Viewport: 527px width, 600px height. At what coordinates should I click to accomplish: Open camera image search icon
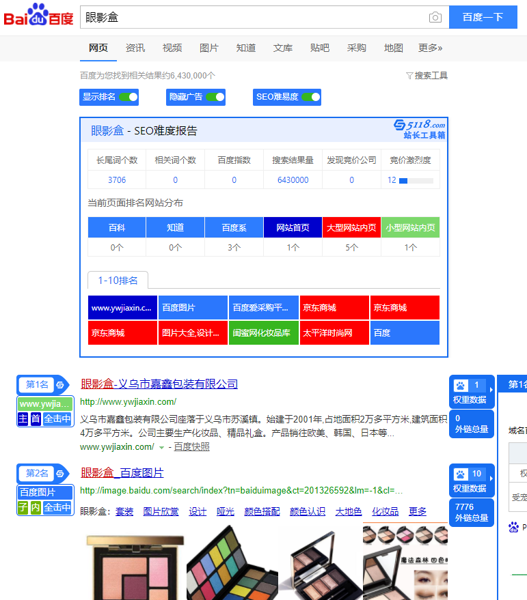click(435, 17)
